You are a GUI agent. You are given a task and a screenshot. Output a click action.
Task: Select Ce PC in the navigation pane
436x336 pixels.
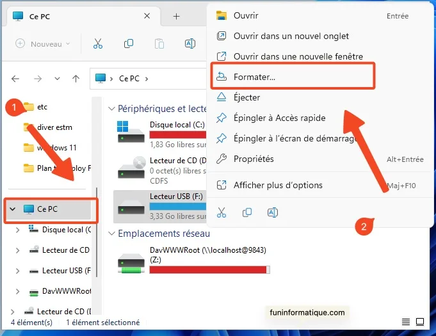pyautogui.click(x=47, y=209)
